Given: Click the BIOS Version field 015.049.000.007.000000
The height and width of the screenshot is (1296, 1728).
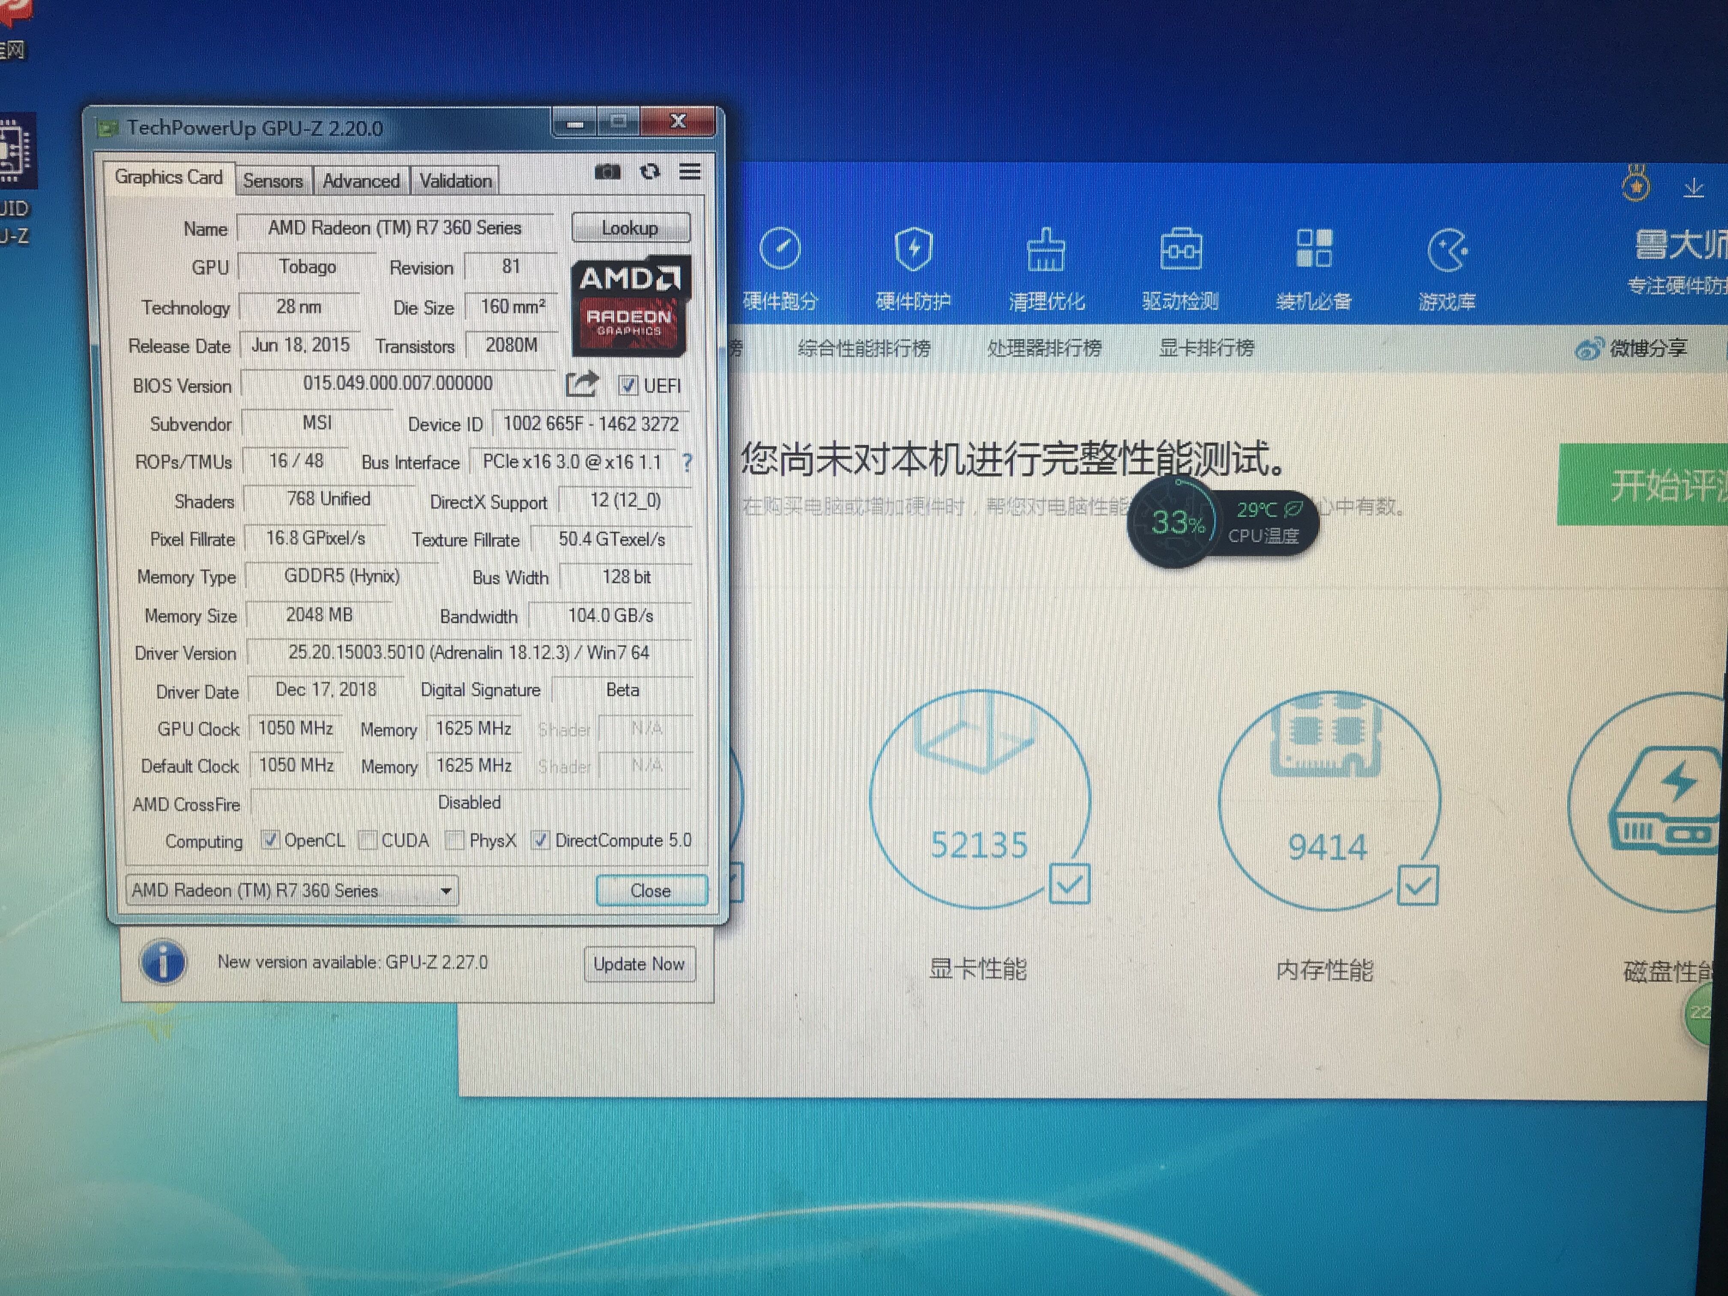Looking at the screenshot, I should 398,384.
